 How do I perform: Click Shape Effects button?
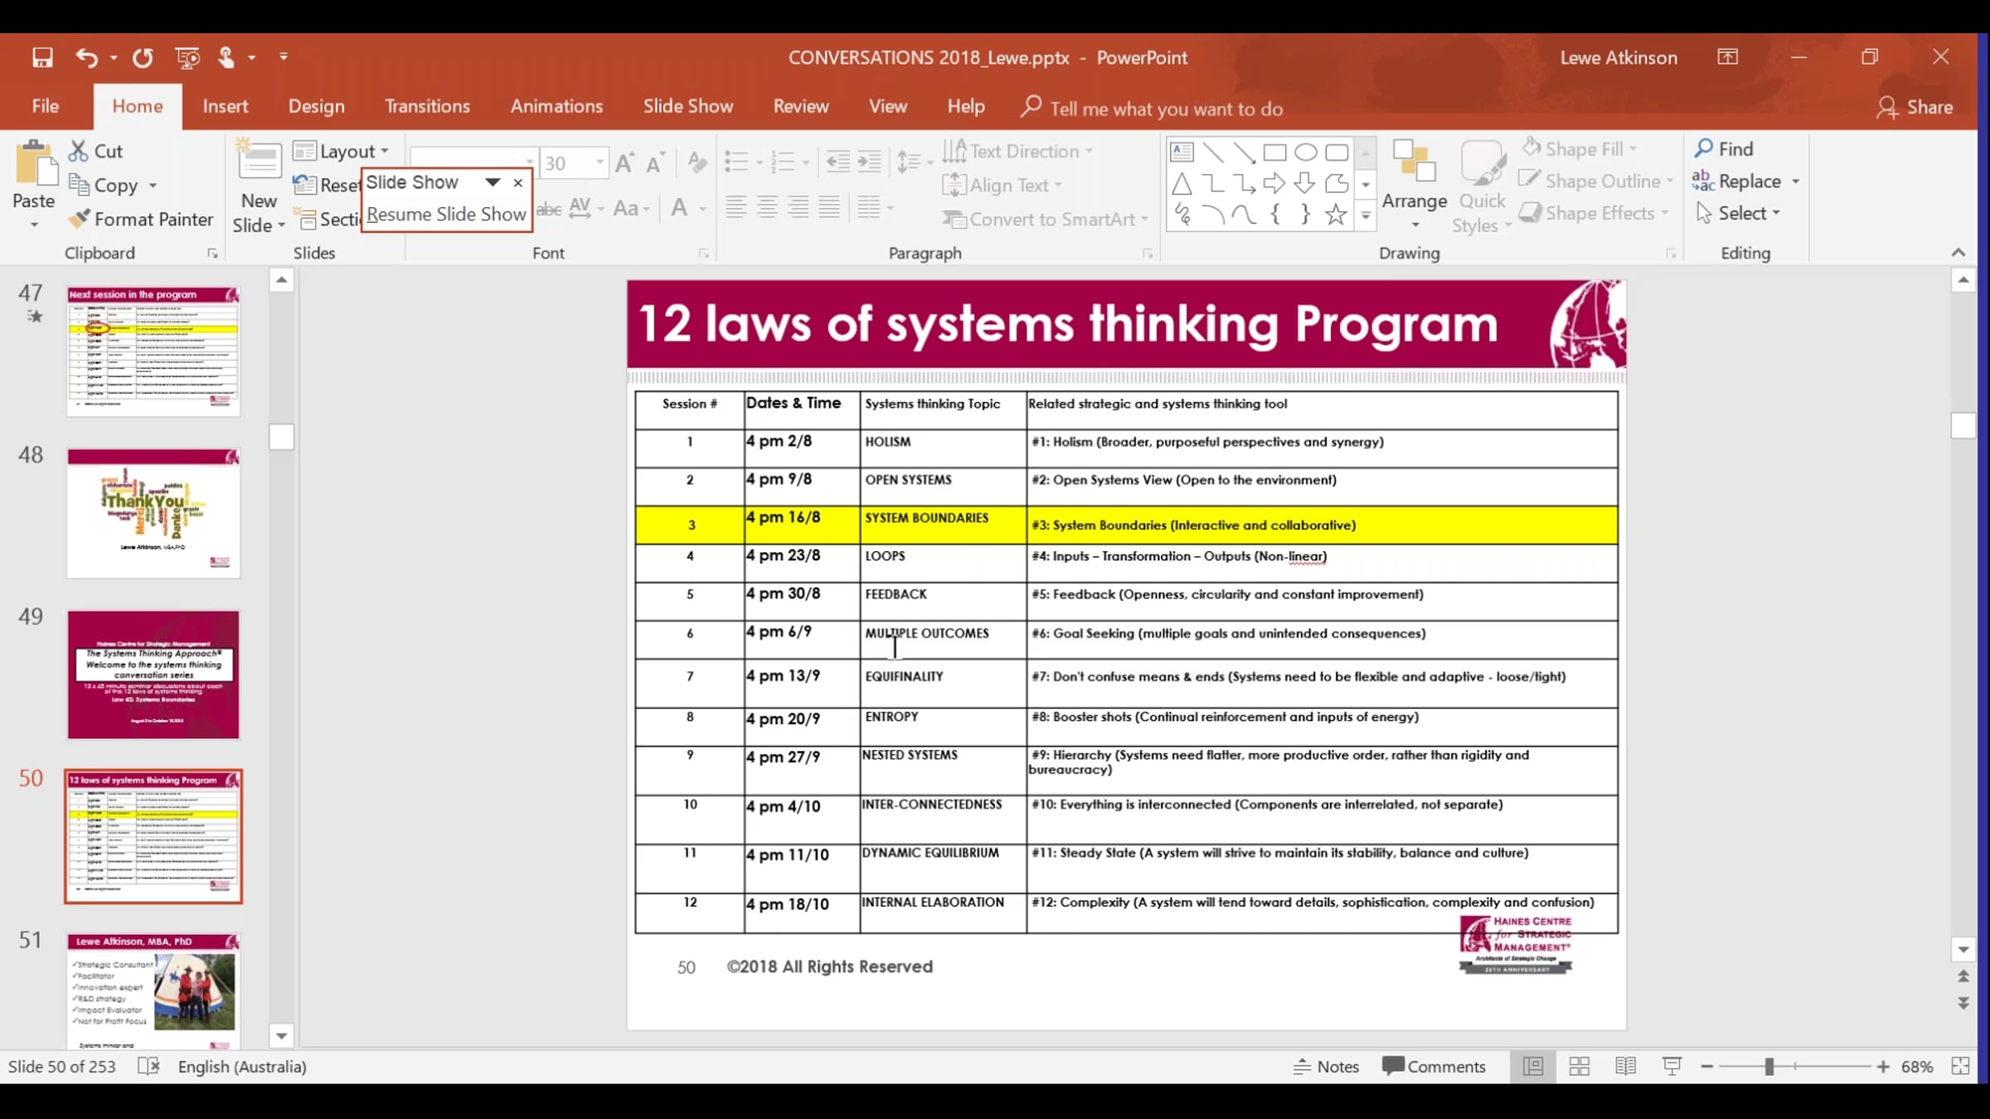tap(1594, 213)
